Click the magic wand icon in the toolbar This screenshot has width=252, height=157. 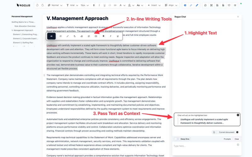pyautogui.click(x=191, y=5)
